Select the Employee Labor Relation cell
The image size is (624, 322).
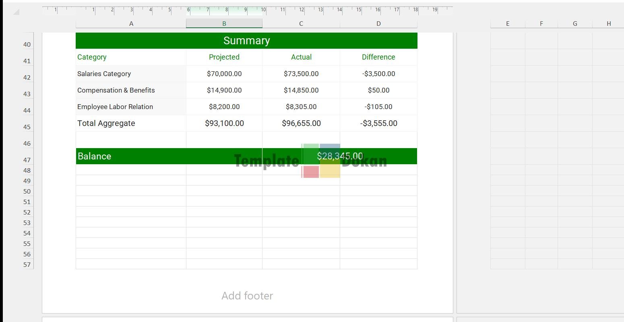point(130,107)
